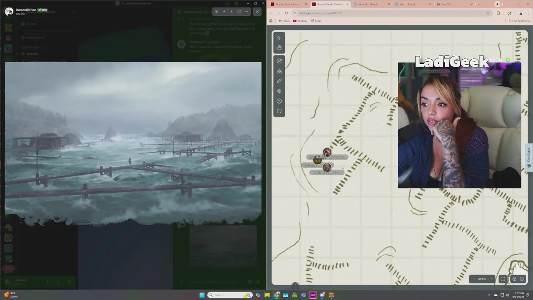Toggle fullscreen map view
Image resolution: width=533 pixels, height=300 pixels.
click(x=503, y=279)
